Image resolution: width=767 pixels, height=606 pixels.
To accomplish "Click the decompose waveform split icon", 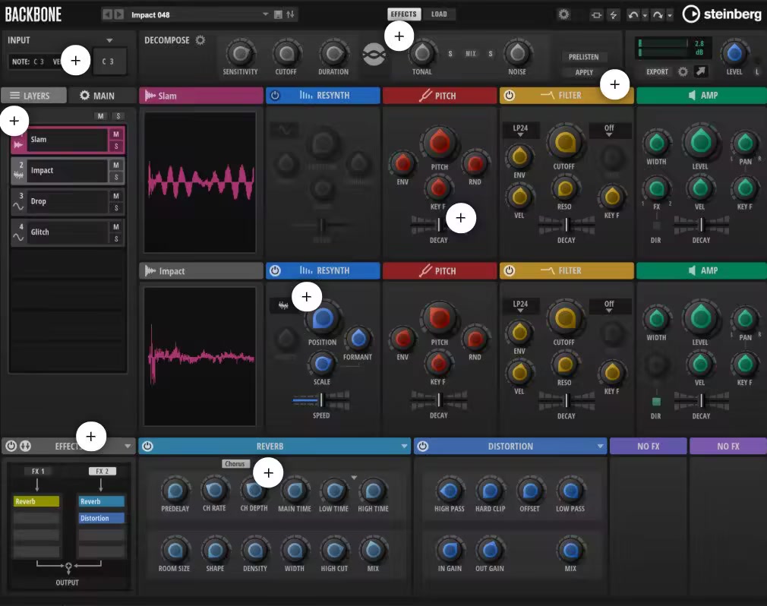I will (373, 55).
